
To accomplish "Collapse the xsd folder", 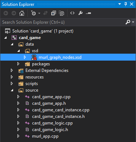I will (19, 51).
